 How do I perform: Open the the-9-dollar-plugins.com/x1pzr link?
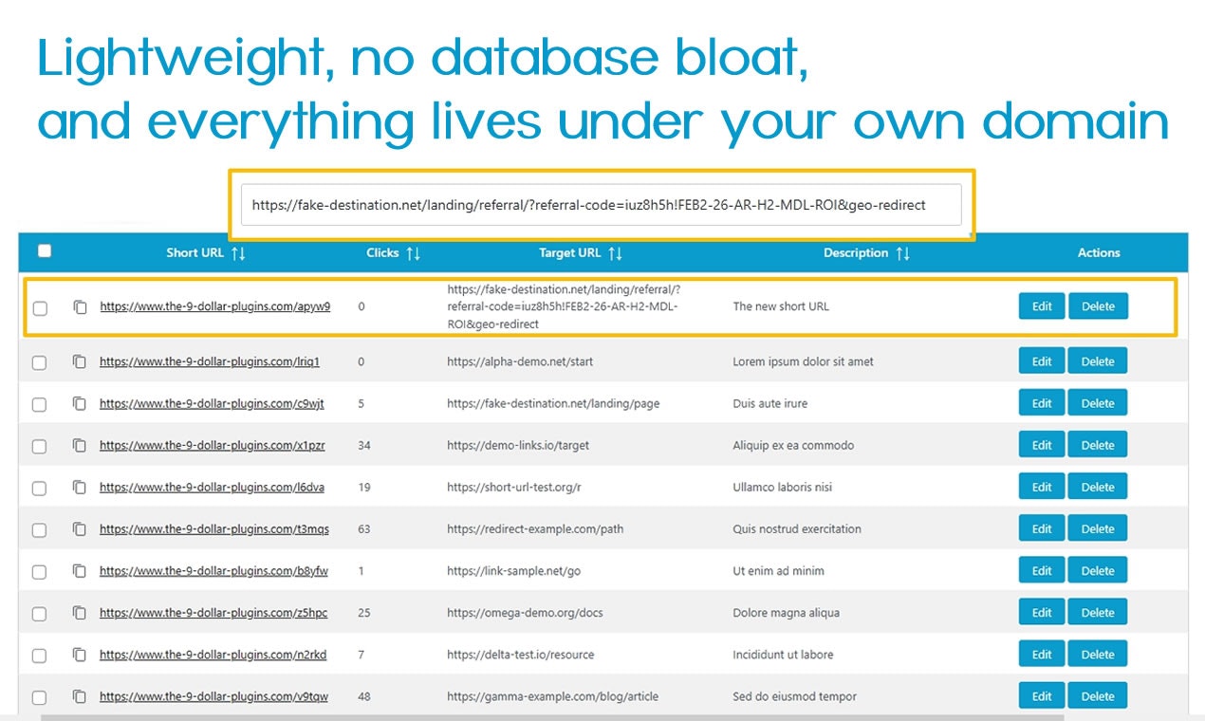[x=213, y=445]
